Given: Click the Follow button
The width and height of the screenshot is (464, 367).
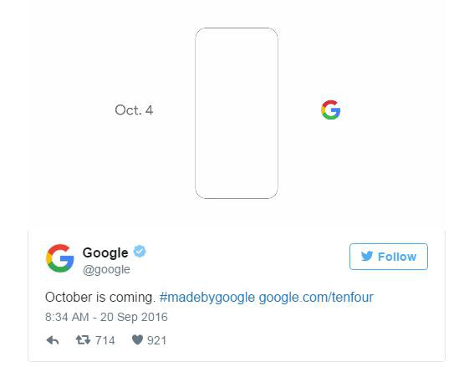Looking at the screenshot, I should point(389,257).
